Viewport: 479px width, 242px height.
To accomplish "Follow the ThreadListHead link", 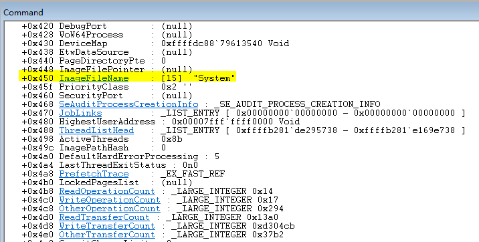I will tap(96, 130).
